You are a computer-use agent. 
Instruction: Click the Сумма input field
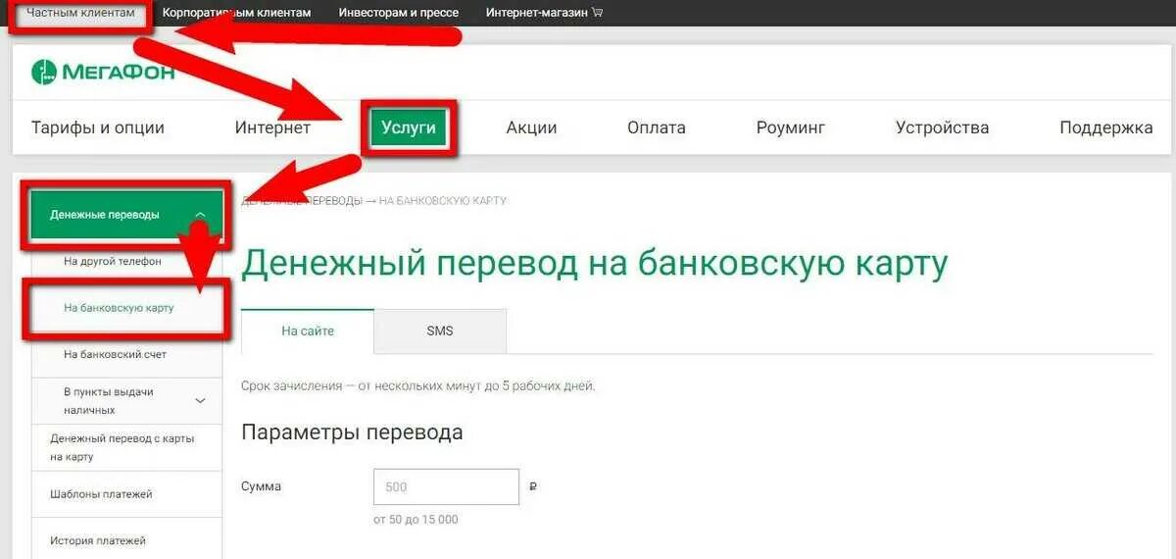point(446,486)
